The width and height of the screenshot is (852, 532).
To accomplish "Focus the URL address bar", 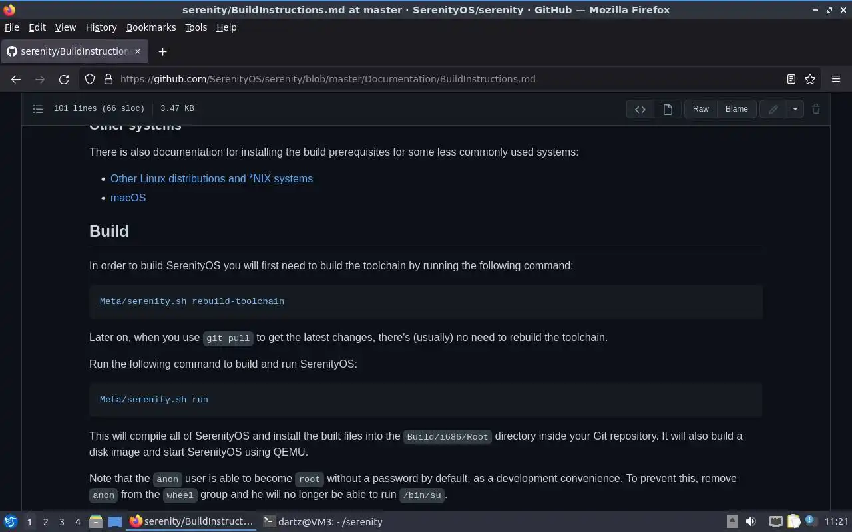I will coord(449,79).
